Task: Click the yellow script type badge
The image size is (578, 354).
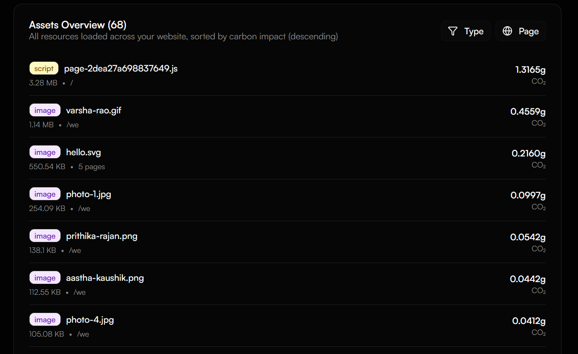Action: [x=44, y=69]
